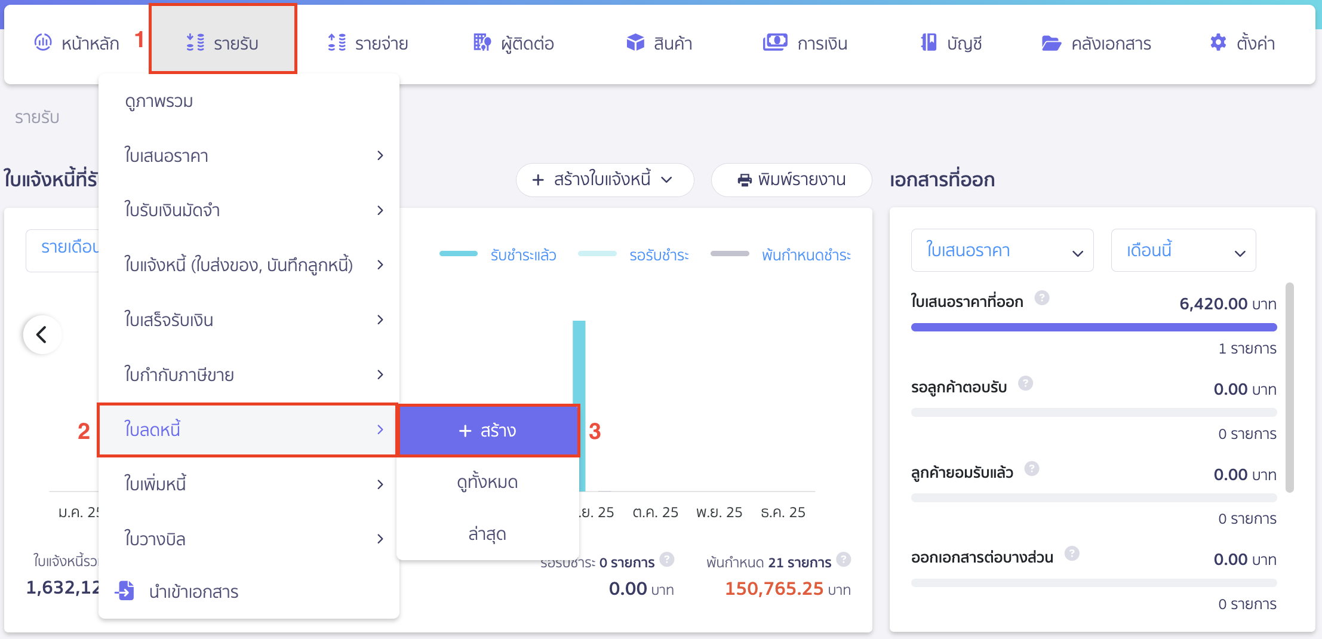
Task: Click the previous chart arrow button
Action: [x=42, y=334]
